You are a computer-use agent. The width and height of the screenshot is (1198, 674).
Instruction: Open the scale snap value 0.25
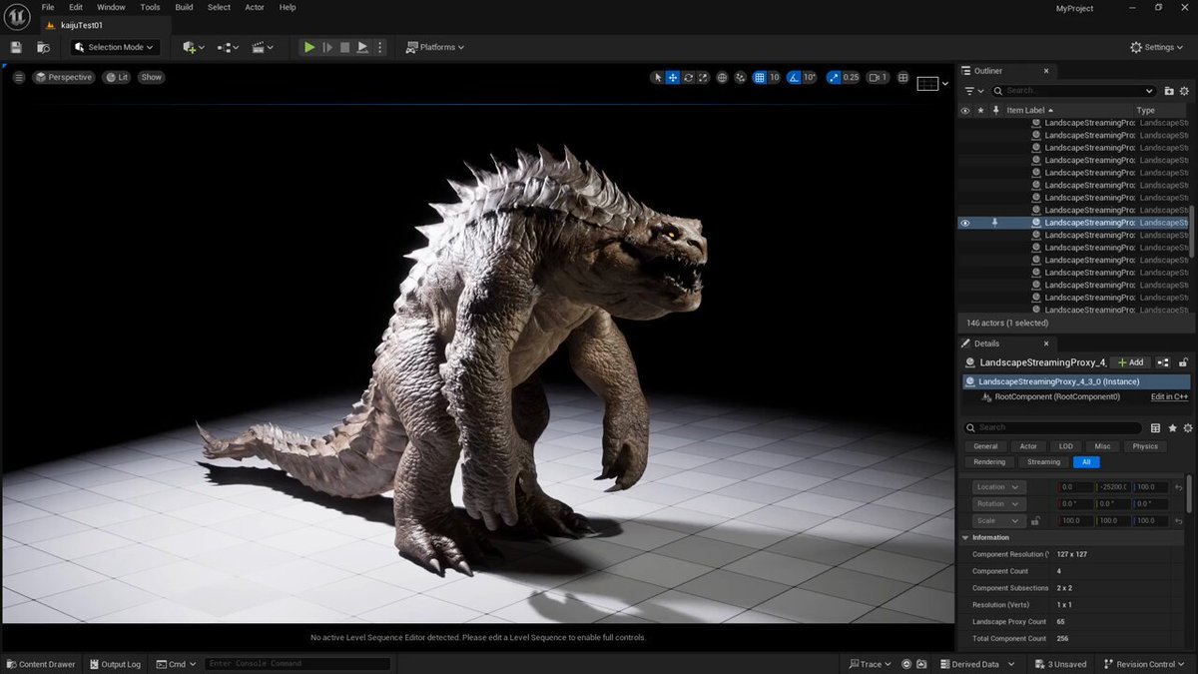tap(851, 77)
